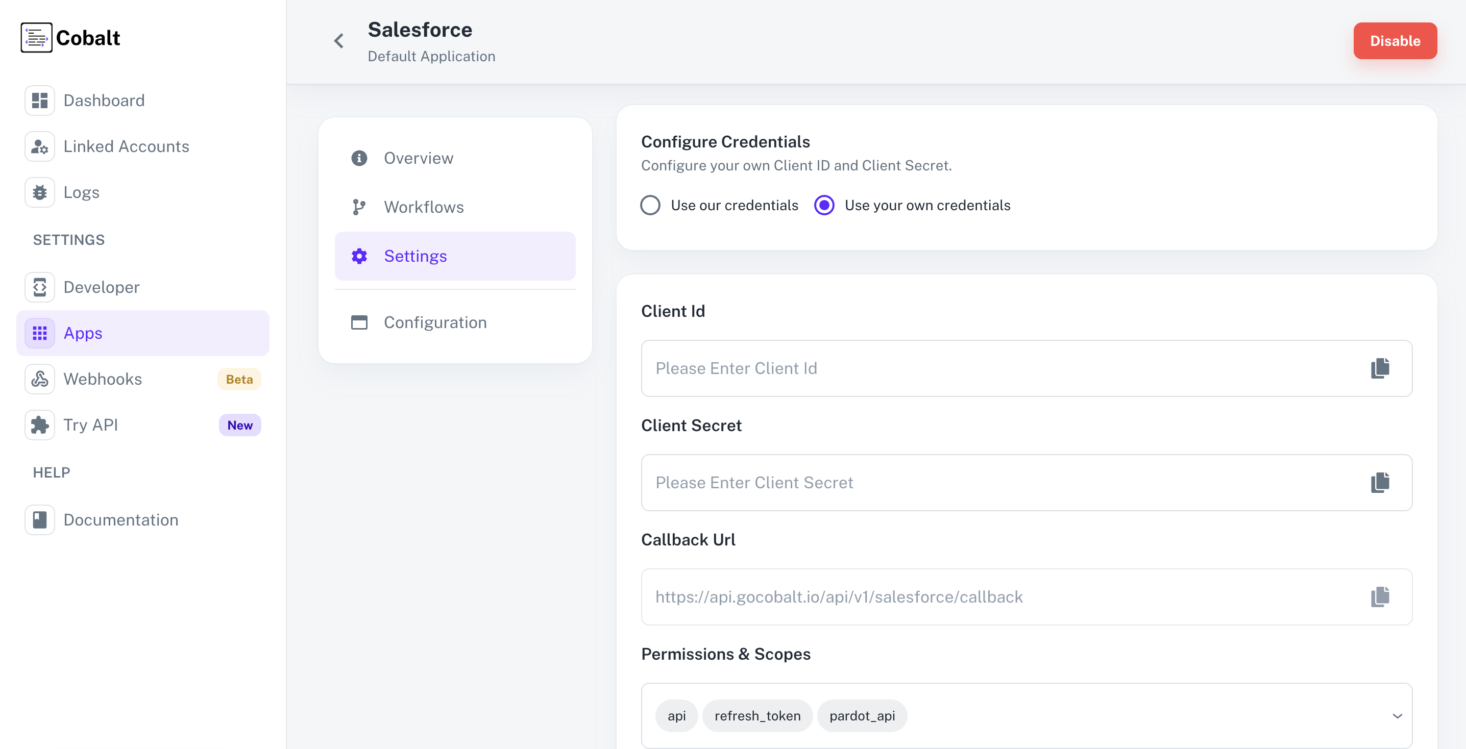
Task: Select Use your own credentials option
Action: [x=824, y=205]
